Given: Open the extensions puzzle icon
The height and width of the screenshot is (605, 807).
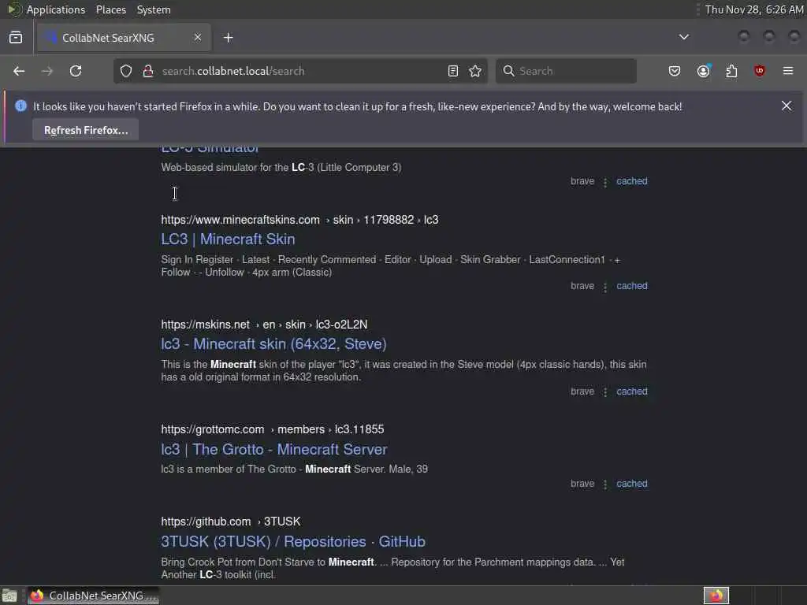Looking at the screenshot, I should 731,71.
